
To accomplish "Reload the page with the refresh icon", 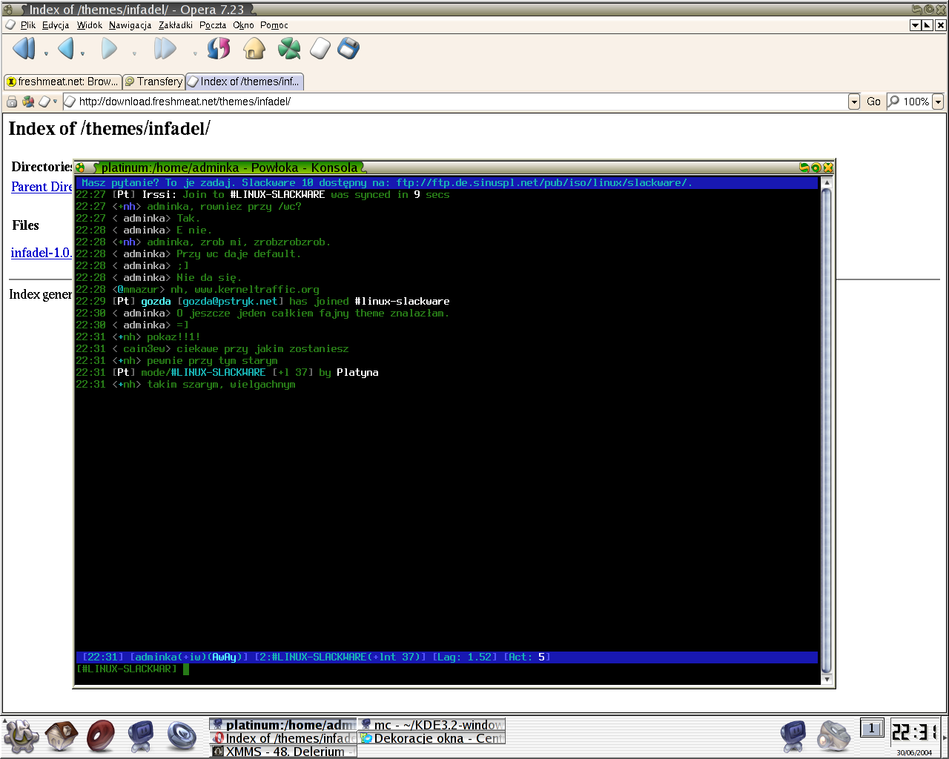I will (x=219, y=49).
